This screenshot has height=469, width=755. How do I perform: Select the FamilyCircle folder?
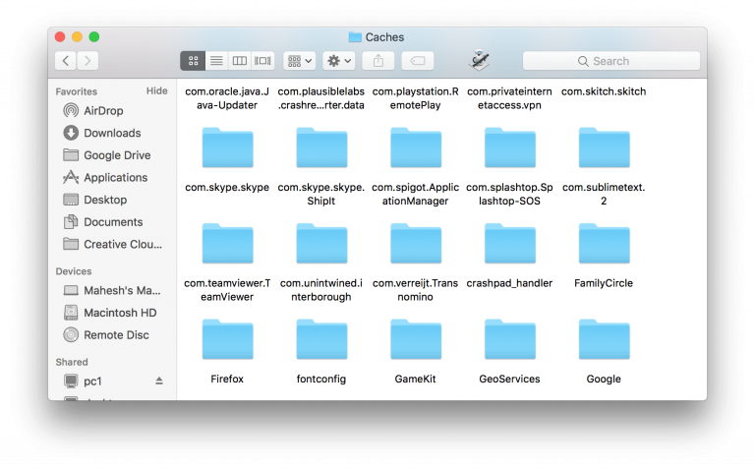coord(604,243)
